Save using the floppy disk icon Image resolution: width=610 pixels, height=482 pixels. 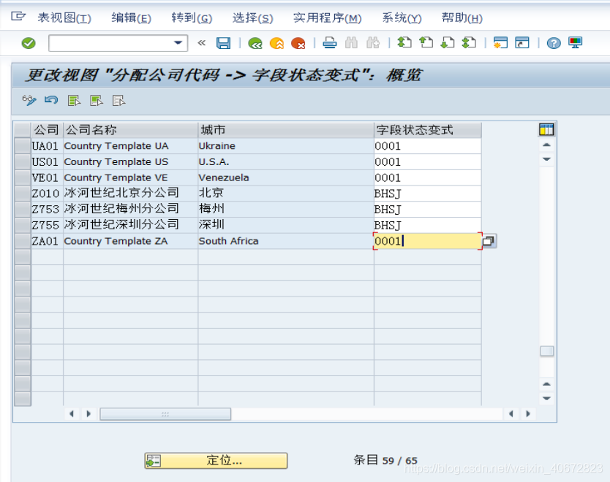223,43
